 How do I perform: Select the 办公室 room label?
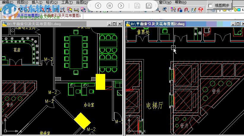tap(89, 105)
